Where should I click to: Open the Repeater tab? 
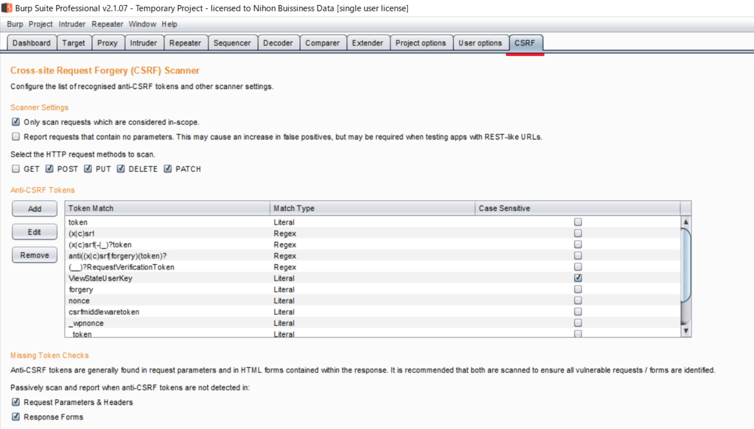185,42
